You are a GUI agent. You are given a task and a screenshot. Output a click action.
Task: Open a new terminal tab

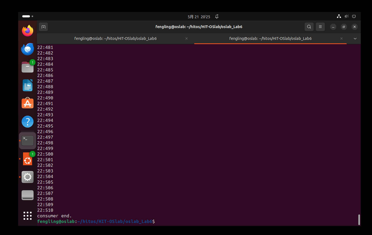pyautogui.click(x=43, y=27)
